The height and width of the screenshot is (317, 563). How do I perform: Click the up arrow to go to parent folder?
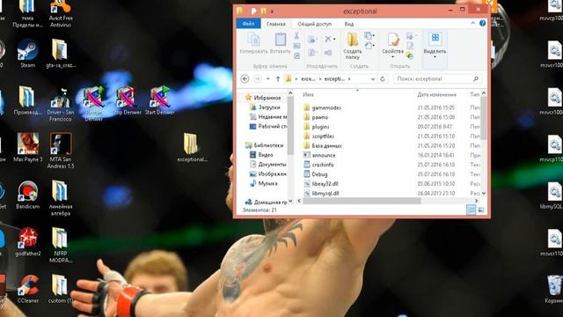click(x=278, y=78)
